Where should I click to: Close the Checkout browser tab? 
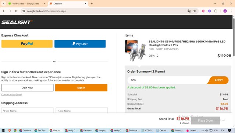(x=85, y=4)
